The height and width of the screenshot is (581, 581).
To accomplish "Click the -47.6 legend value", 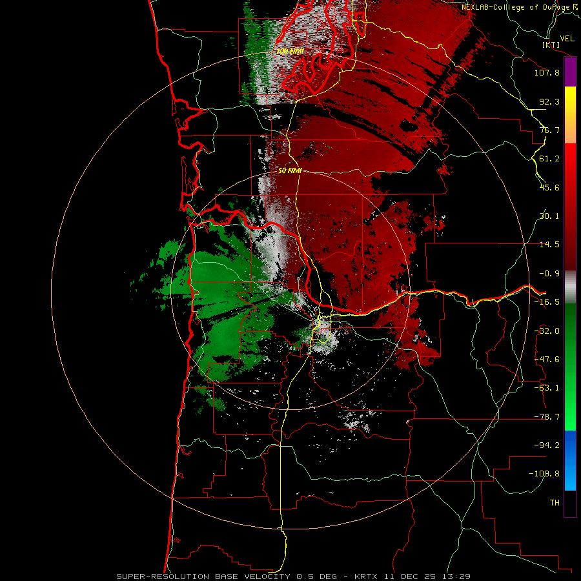I will click(547, 360).
